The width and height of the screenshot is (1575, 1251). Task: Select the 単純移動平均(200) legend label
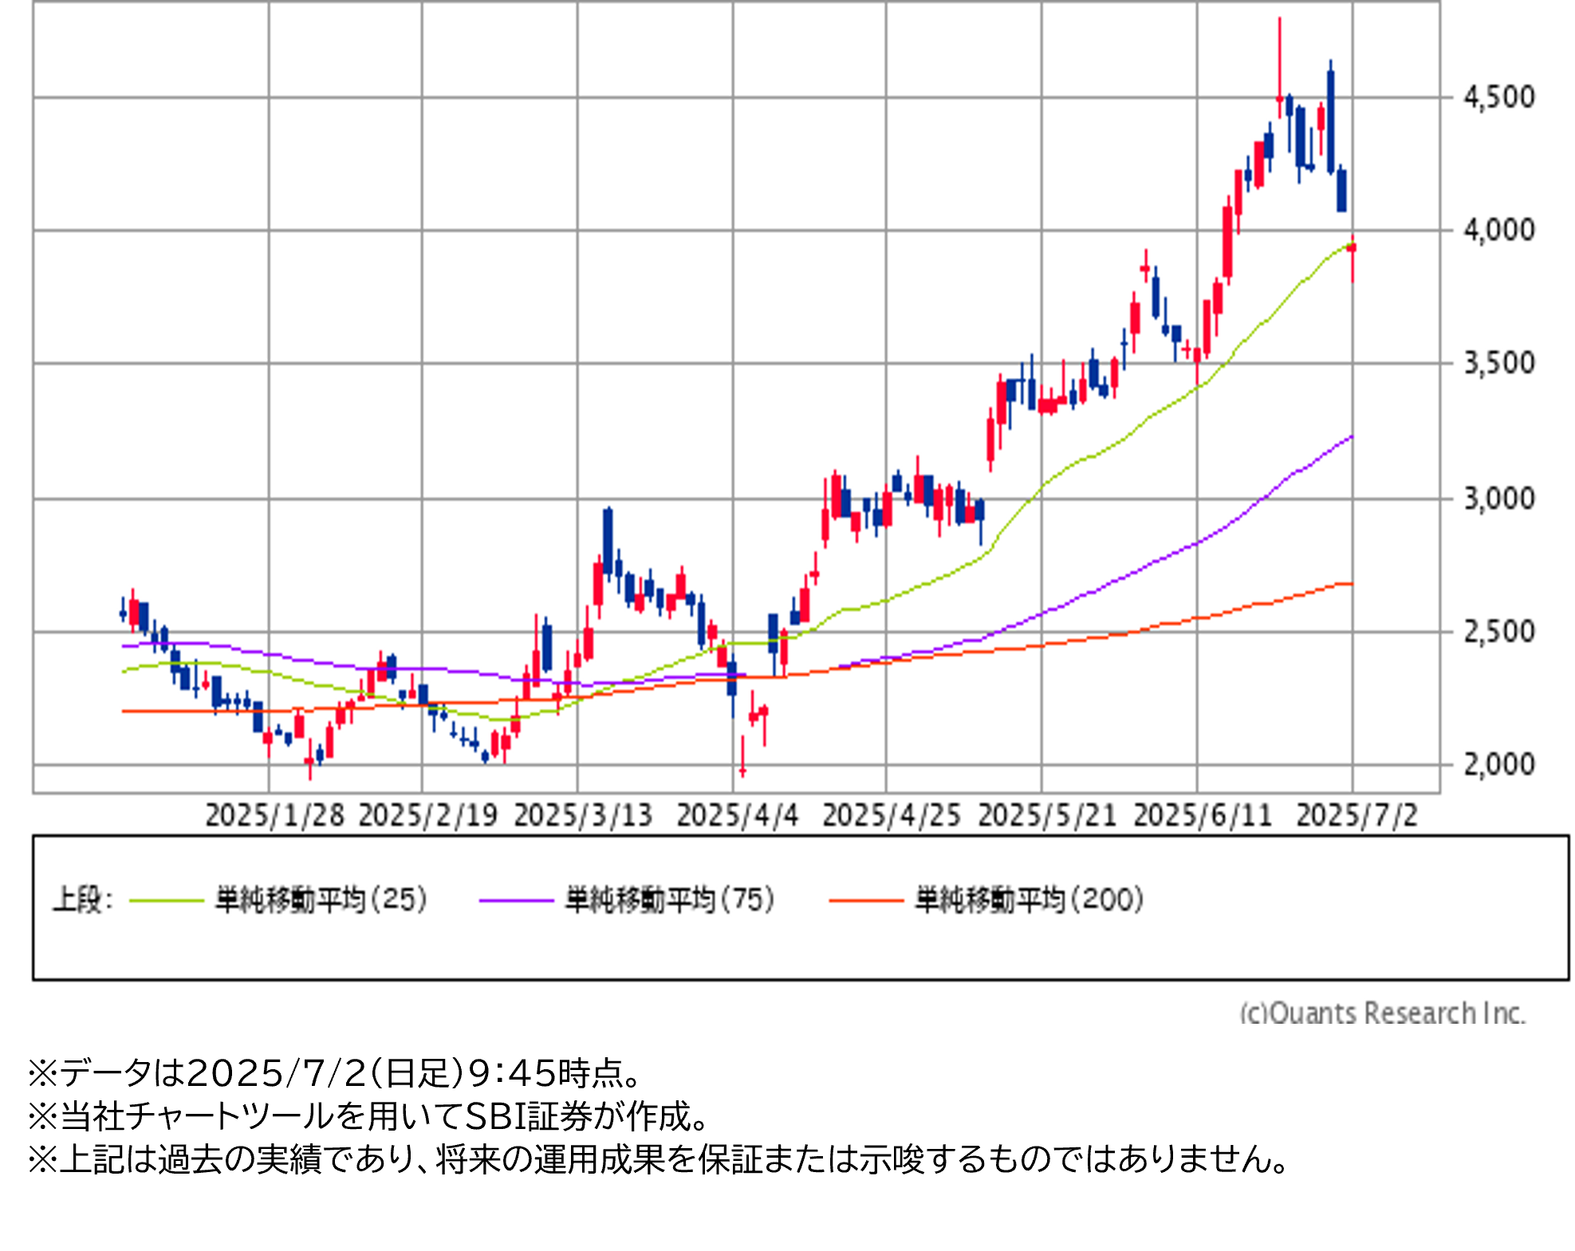(x=1029, y=900)
